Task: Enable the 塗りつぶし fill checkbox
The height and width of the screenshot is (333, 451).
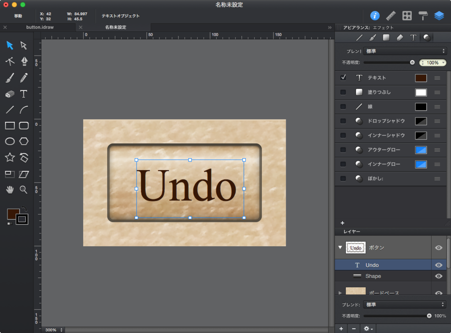Action: 343,92
